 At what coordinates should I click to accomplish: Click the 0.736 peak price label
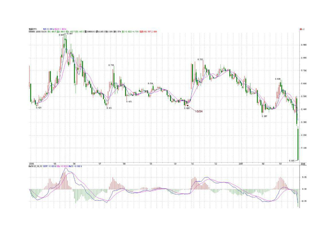coord(111,65)
